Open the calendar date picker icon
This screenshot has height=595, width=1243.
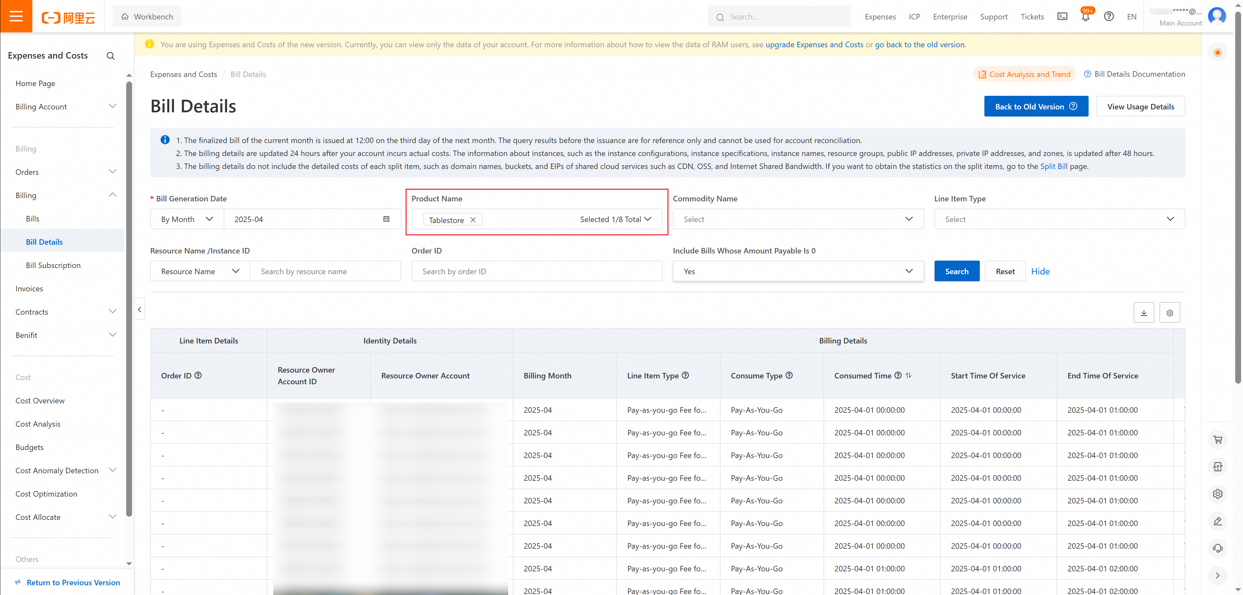tap(386, 219)
